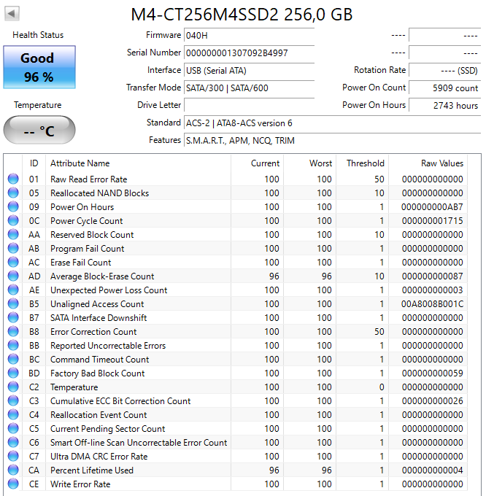This screenshot has height=496, width=486.
Task: Click the status orb for Write Error Rate
Action: (12, 484)
